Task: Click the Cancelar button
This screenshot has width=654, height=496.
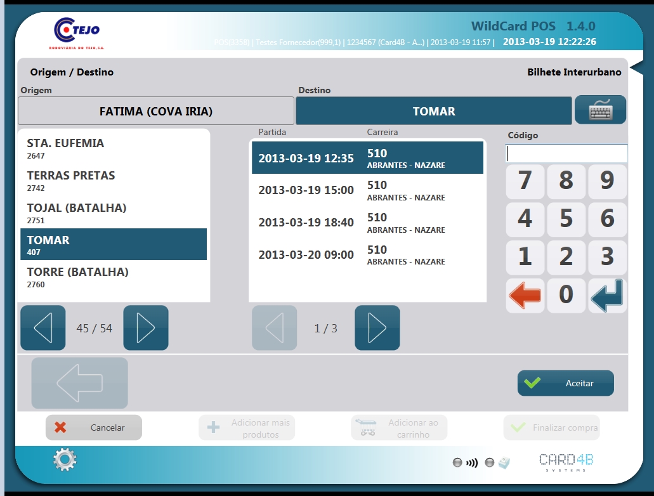Action: [x=94, y=427]
